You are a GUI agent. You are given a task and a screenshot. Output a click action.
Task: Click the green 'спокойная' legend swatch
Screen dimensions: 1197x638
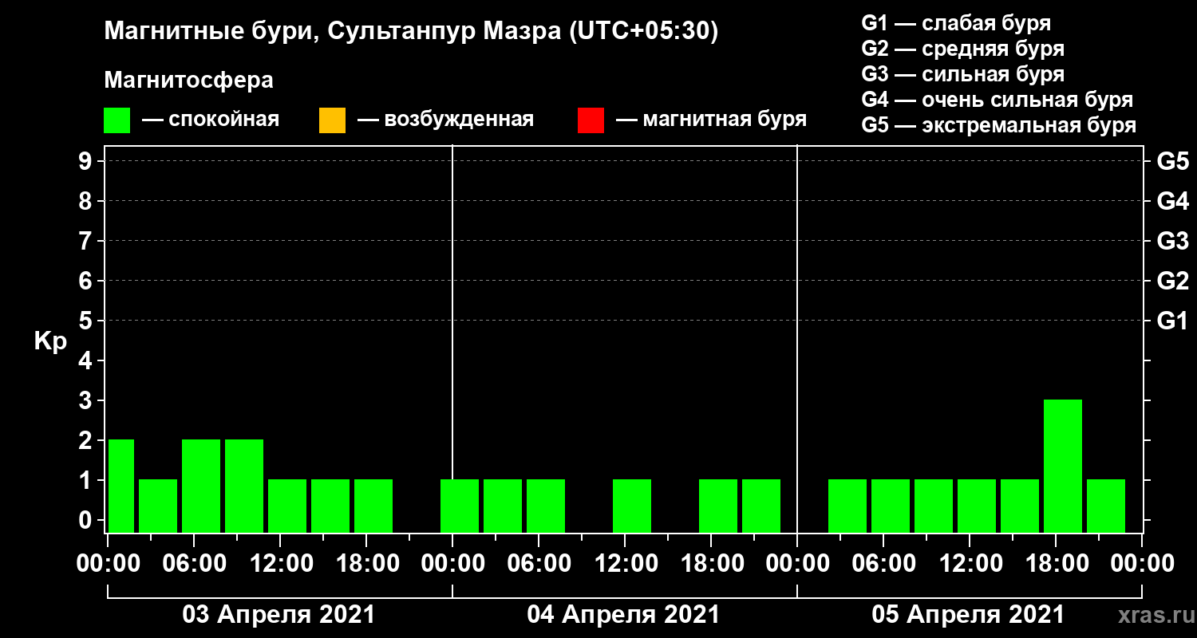[x=117, y=120]
